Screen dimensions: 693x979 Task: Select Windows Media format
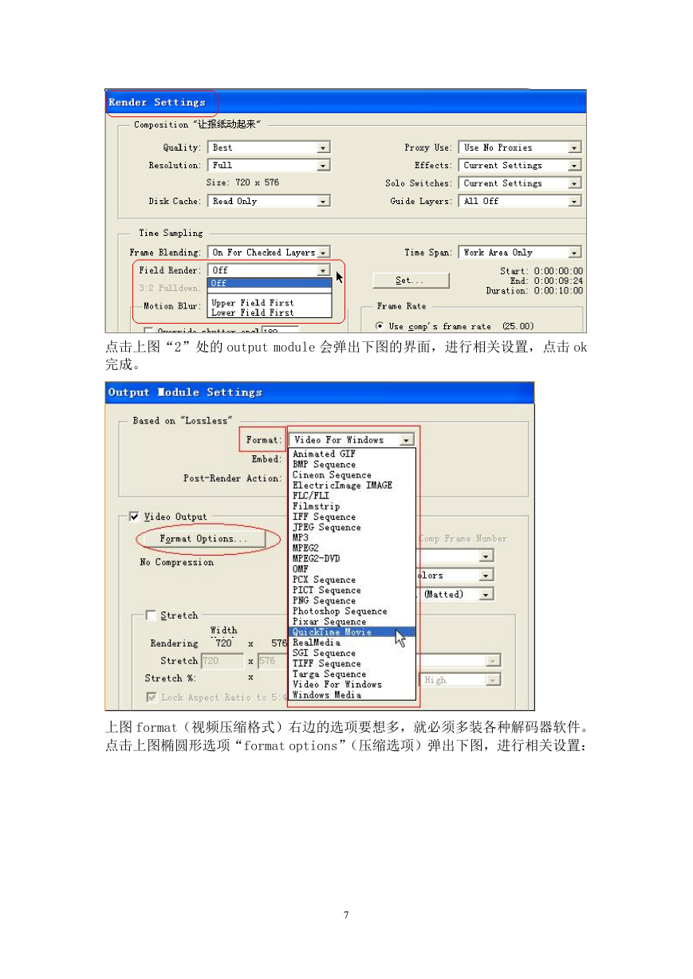click(x=352, y=694)
